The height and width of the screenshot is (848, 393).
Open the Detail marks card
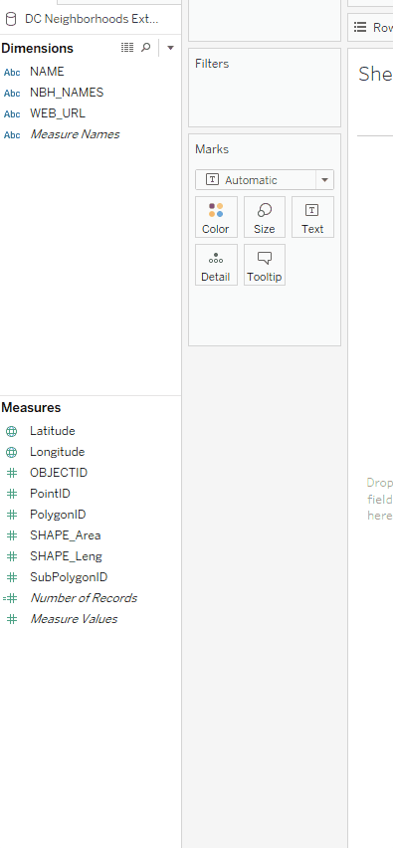tap(216, 265)
